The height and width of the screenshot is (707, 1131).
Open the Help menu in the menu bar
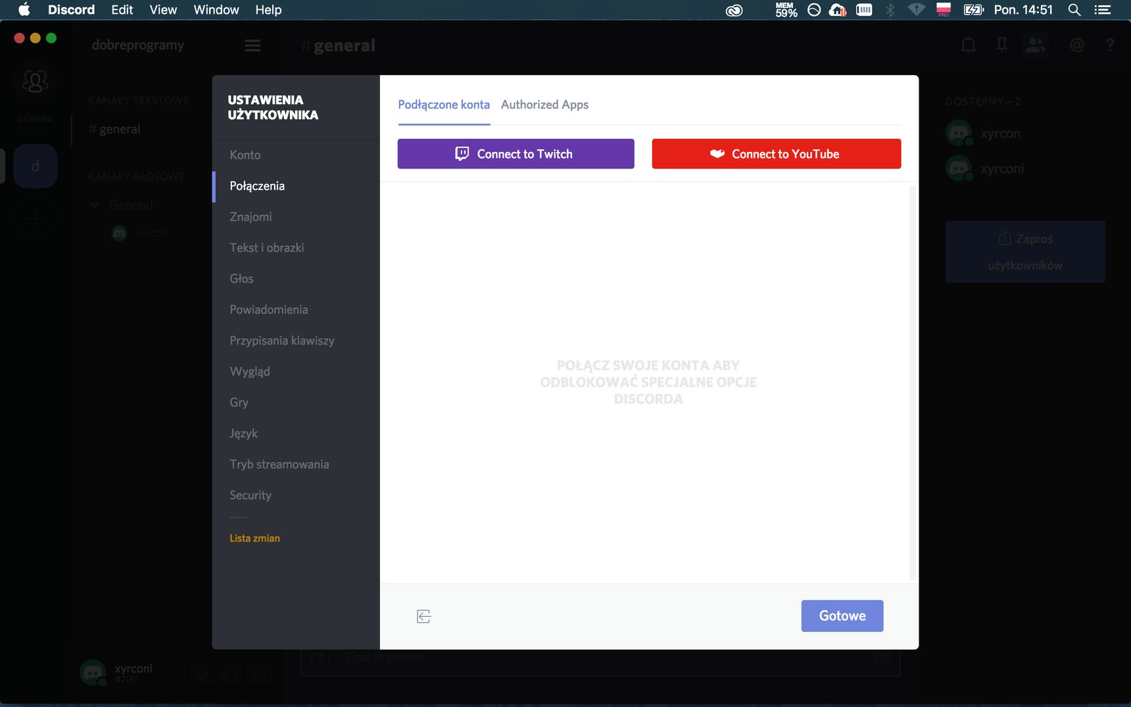268,10
